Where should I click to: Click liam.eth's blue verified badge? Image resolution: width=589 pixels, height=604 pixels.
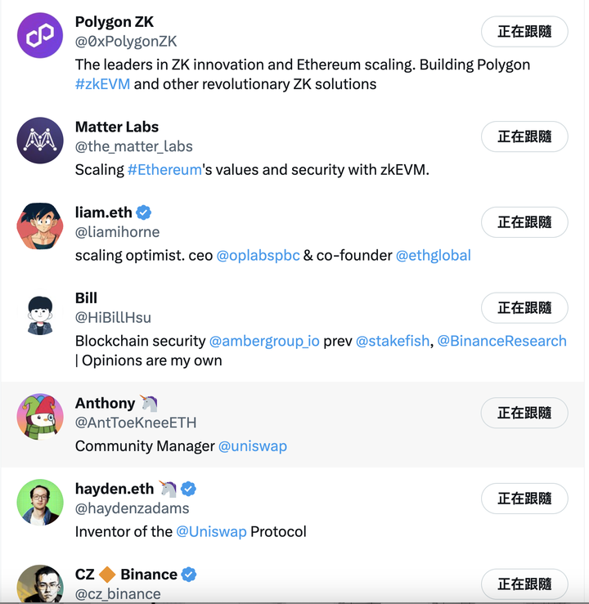click(x=144, y=213)
